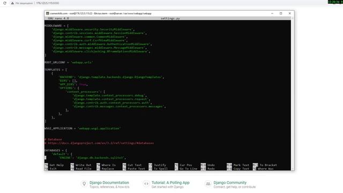The width and height of the screenshot is (343, 193).
Task: Click the Cut Text shortcut label
Action: point(135,165)
